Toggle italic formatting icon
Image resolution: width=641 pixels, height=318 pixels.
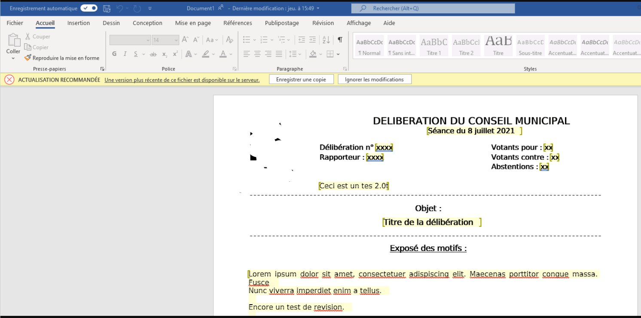pos(125,54)
